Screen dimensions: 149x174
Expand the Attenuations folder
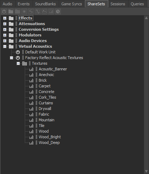5,24
